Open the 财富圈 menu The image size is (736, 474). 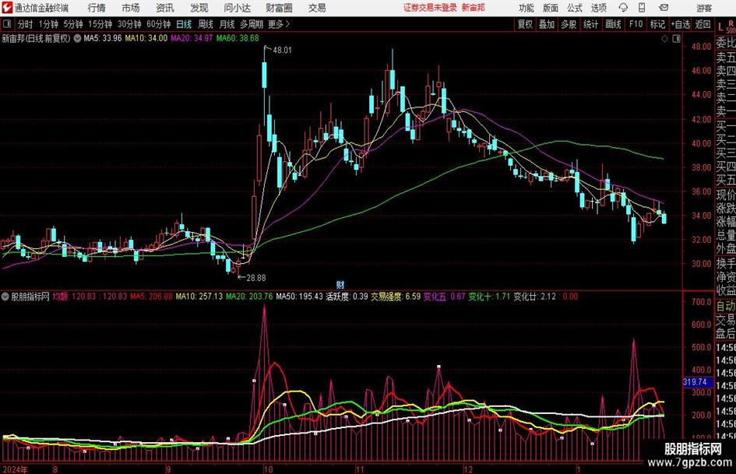[x=279, y=8]
